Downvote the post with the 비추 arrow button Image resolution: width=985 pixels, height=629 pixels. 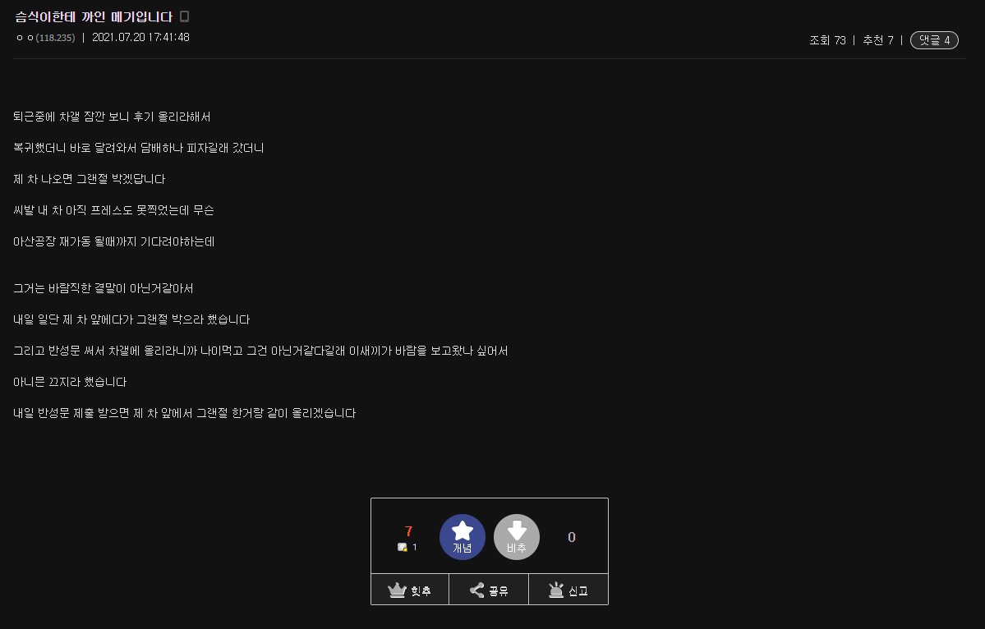coord(517,537)
